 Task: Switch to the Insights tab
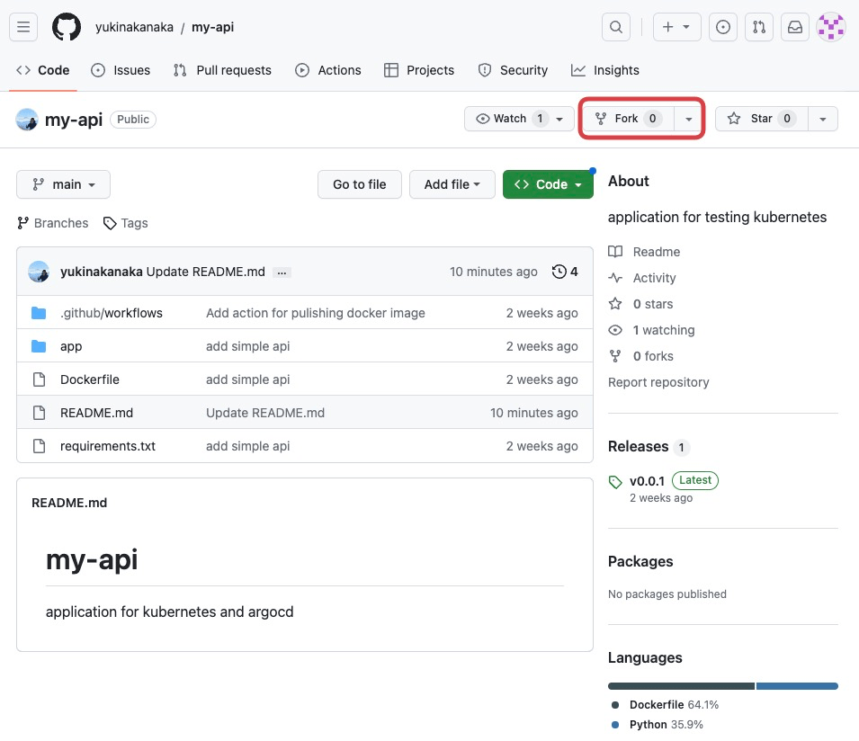(x=605, y=70)
